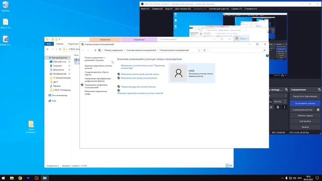Viewport: 322px width, 181px height.
Task: Start the OBS virtual camera button
Action: (302, 110)
